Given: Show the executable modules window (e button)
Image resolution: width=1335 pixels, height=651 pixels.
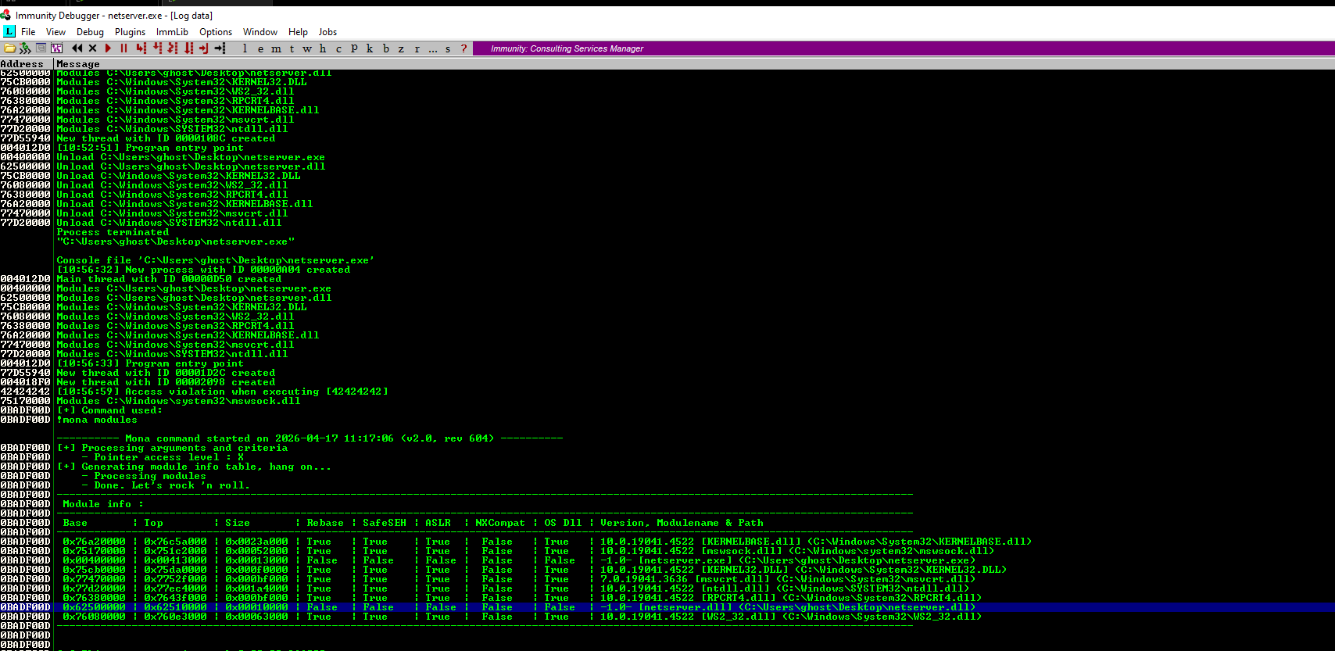Looking at the screenshot, I should click(260, 48).
